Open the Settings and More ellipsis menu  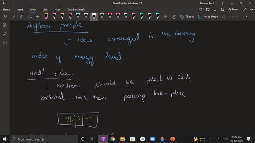pos(251,10)
